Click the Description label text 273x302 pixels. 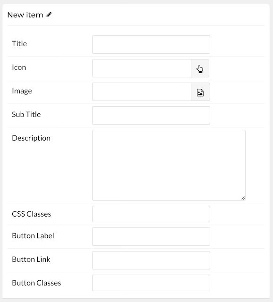[31, 138]
